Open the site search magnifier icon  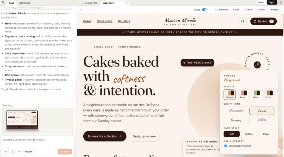pos(243,21)
